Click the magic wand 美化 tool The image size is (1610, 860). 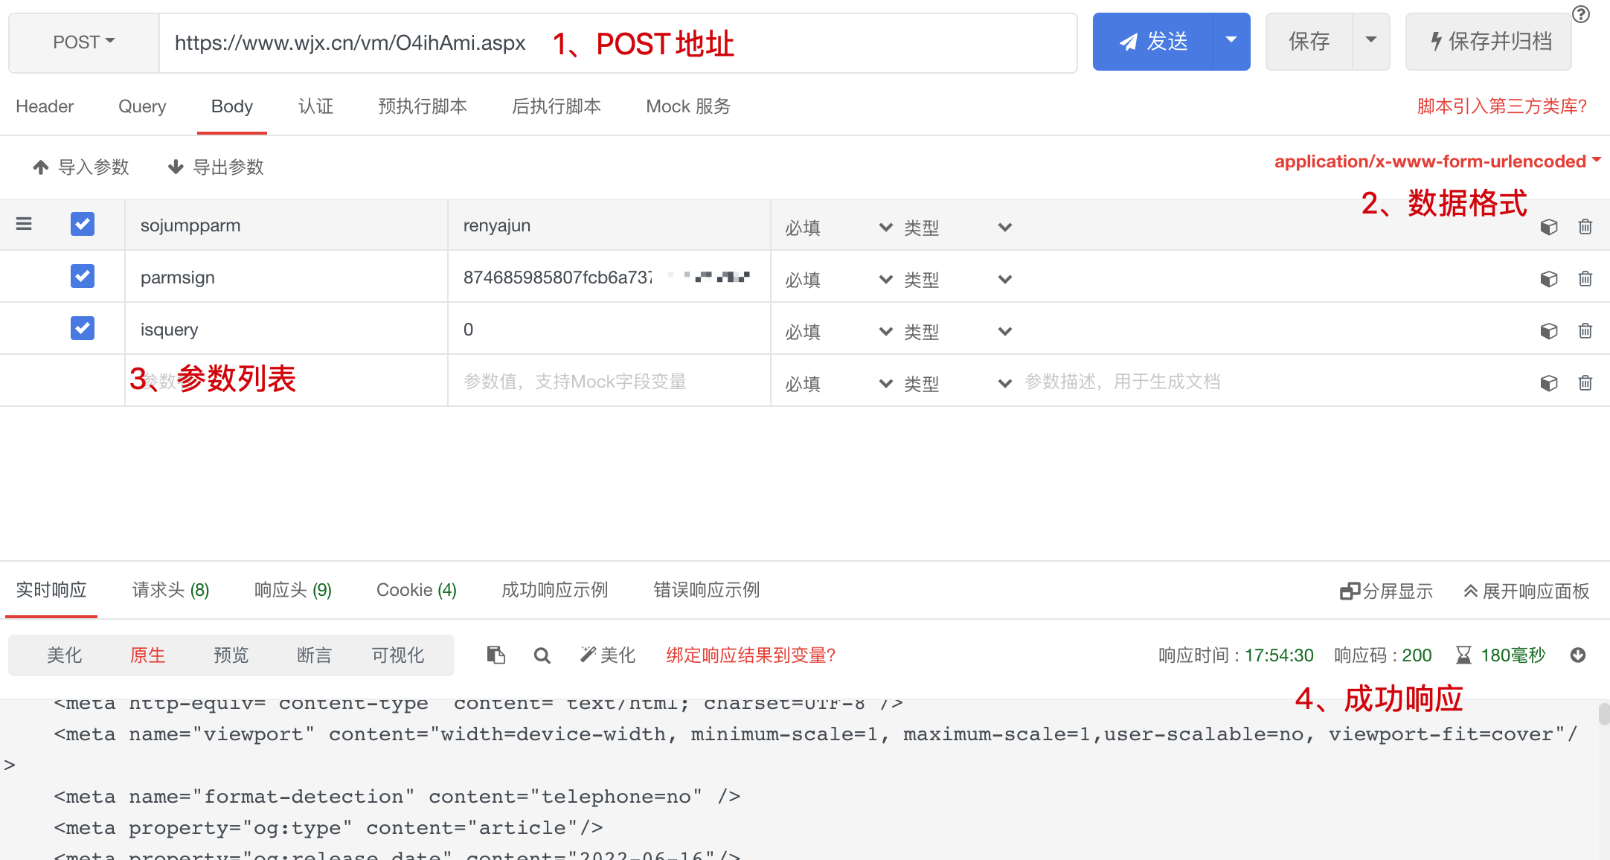(608, 655)
